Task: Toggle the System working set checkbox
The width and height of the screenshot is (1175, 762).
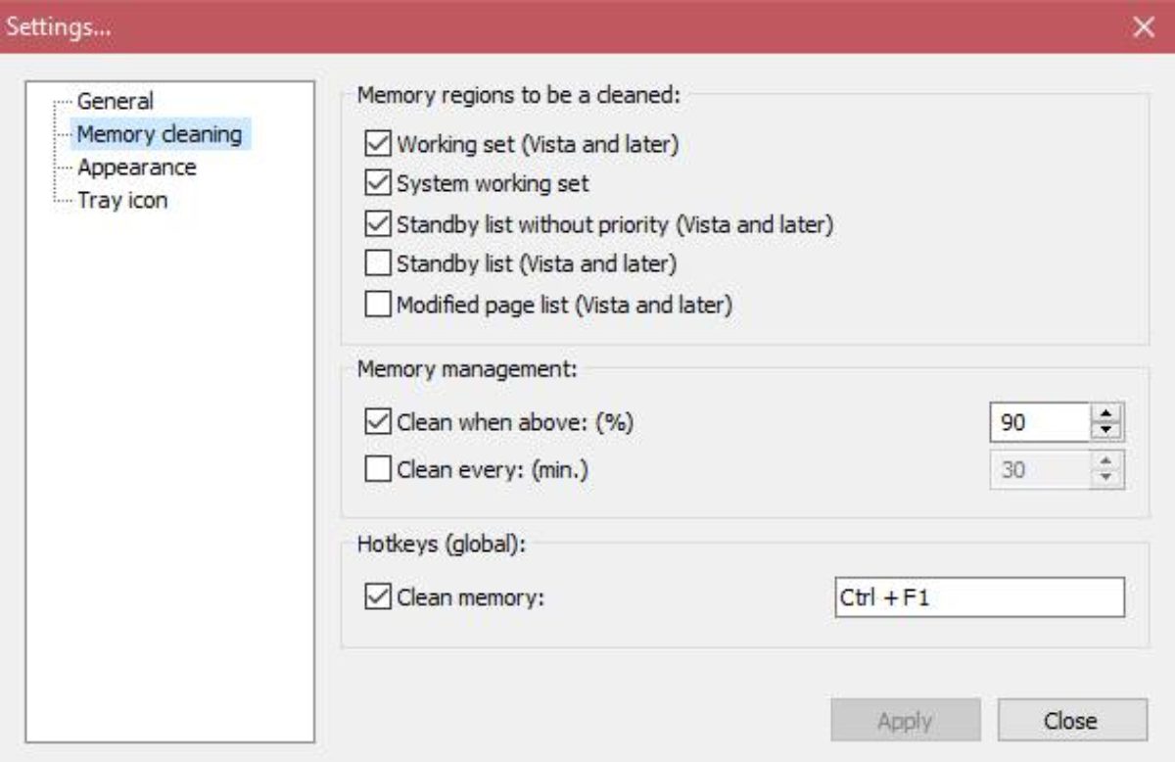Action: pyautogui.click(x=377, y=183)
